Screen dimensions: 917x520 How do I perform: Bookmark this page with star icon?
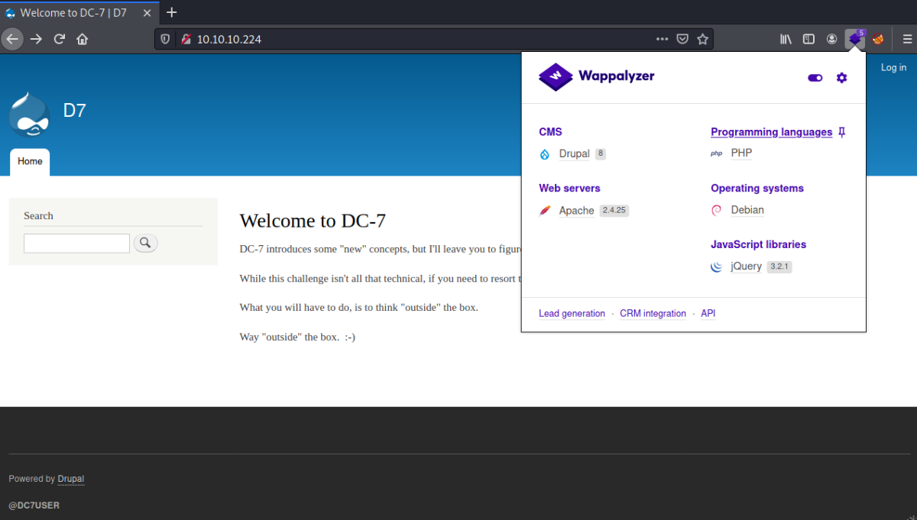pyautogui.click(x=702, y=39)
